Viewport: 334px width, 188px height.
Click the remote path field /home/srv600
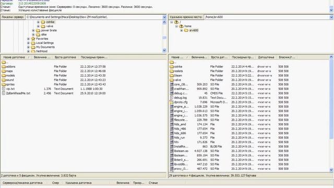267,17
